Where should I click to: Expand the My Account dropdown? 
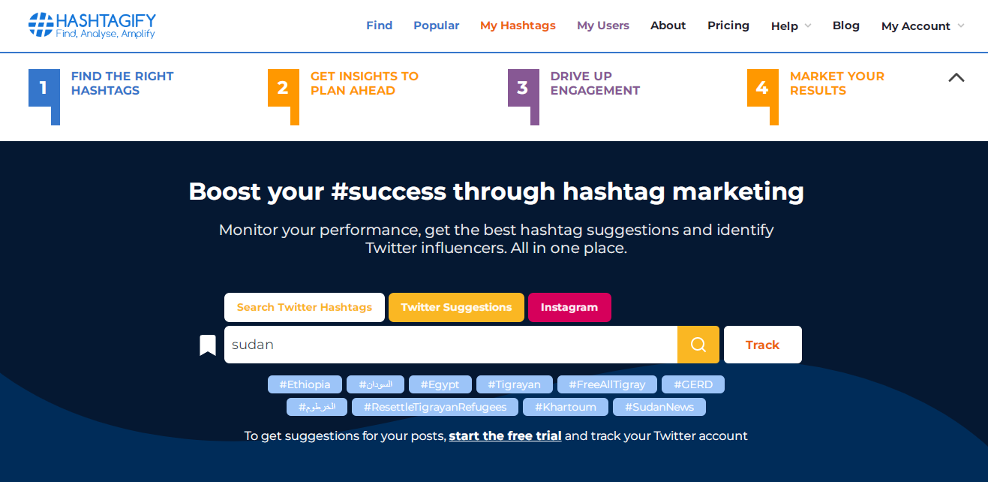coord(923,26)
